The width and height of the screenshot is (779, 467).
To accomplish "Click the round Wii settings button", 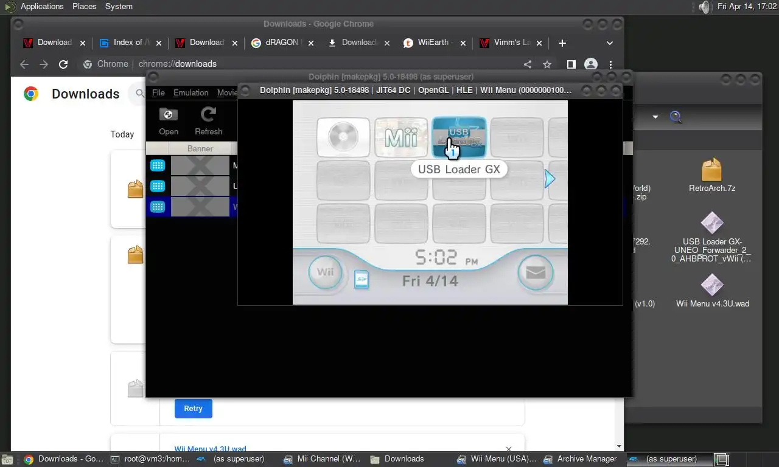I will click(326, 272).
